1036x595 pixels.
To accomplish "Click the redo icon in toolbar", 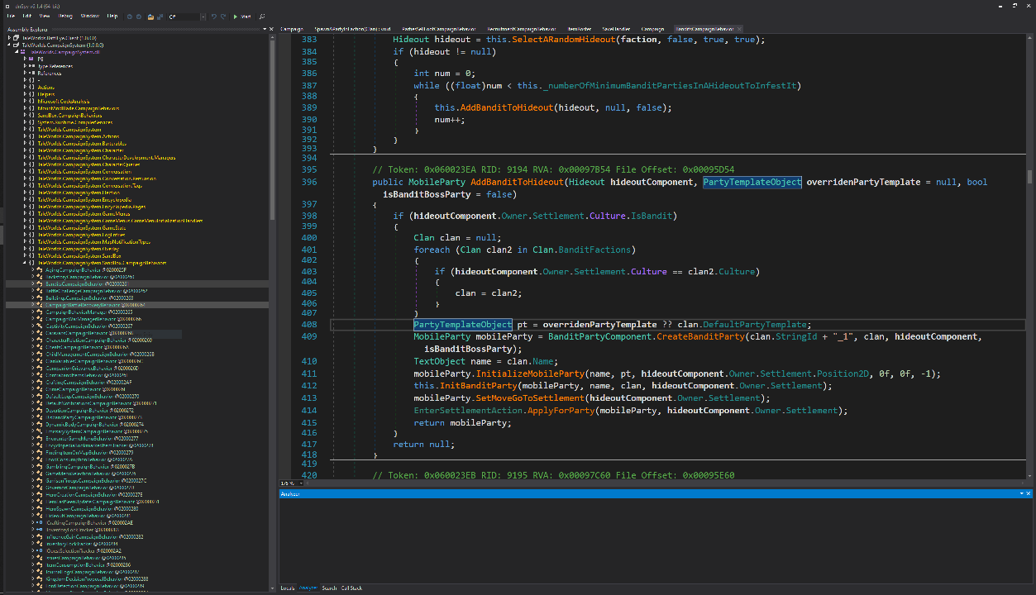I will pos(223,16).
